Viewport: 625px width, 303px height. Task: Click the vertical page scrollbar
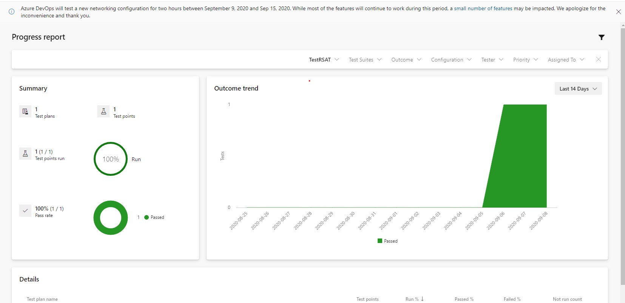click(622, 151)
